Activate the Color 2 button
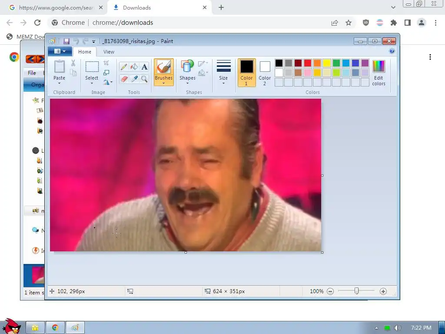The width and height of the screenshot is (445, 334). click(265, 73)
